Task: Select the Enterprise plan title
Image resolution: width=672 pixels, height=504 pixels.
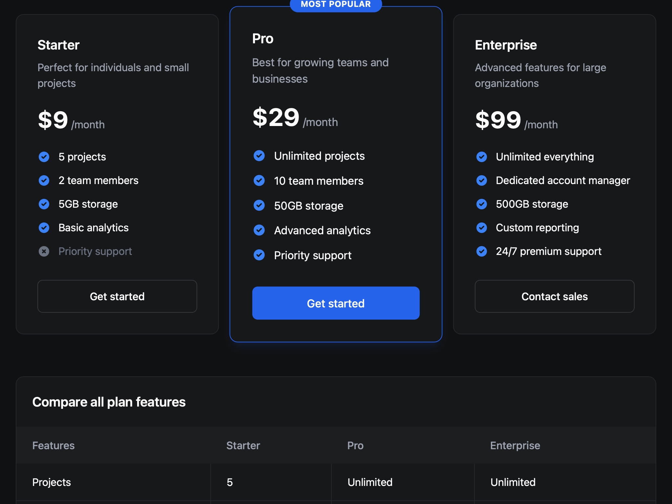Action: 506,45
